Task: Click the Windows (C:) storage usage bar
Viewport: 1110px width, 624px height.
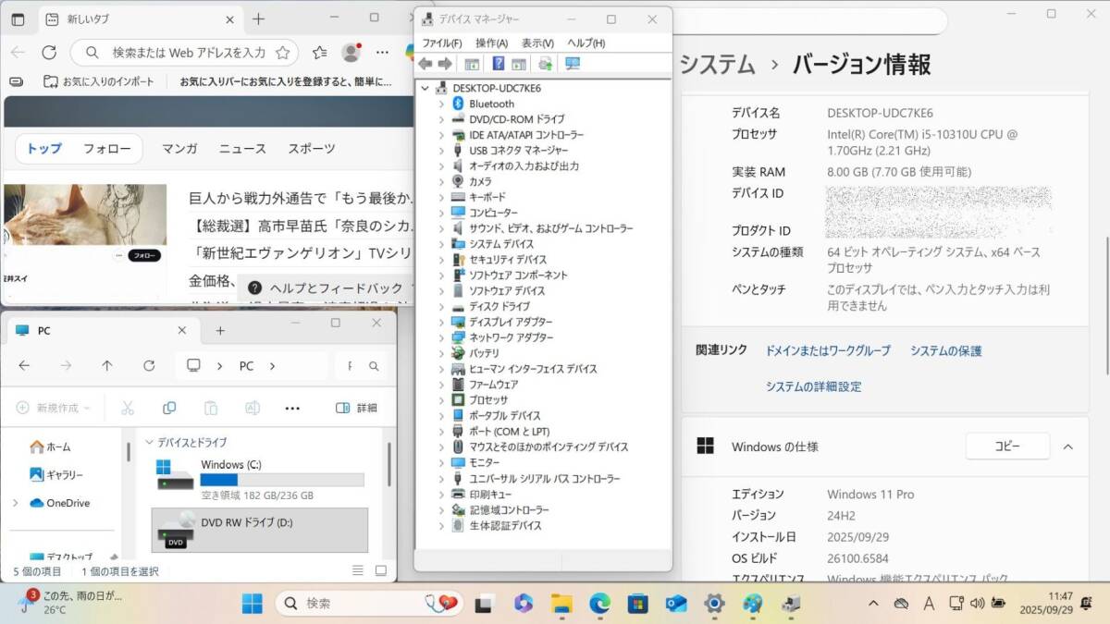Action: 282,480
